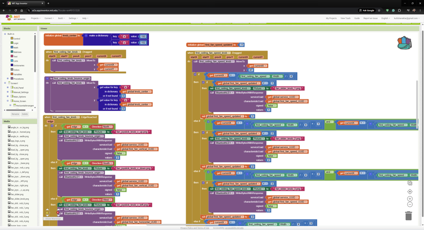The image size is (424, 230).
Task: Center the workspace using the target icon
Action: click(x=410, y=192)
